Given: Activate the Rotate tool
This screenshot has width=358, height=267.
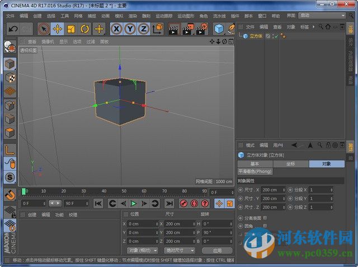Looking at the screenshot, I should 84,29.
